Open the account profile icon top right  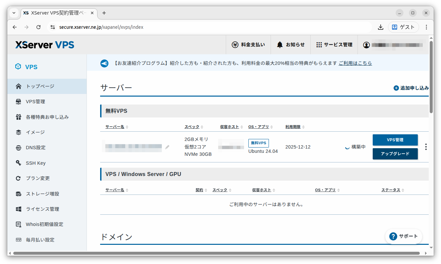(x=366, y=45)
